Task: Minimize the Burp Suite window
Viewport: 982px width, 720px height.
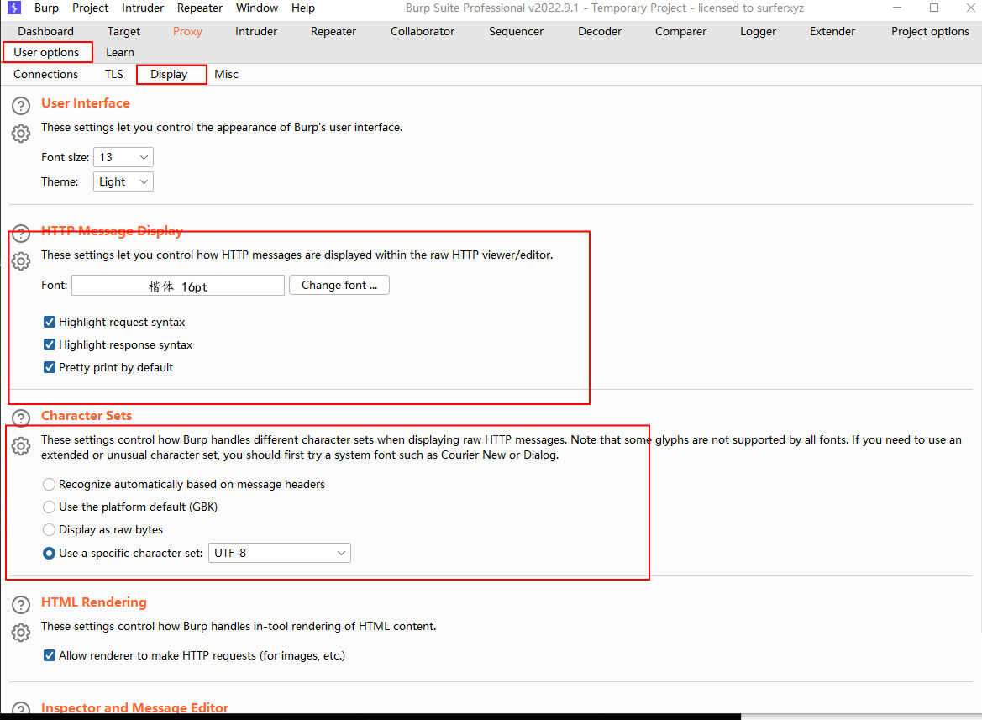Action: 897,8
